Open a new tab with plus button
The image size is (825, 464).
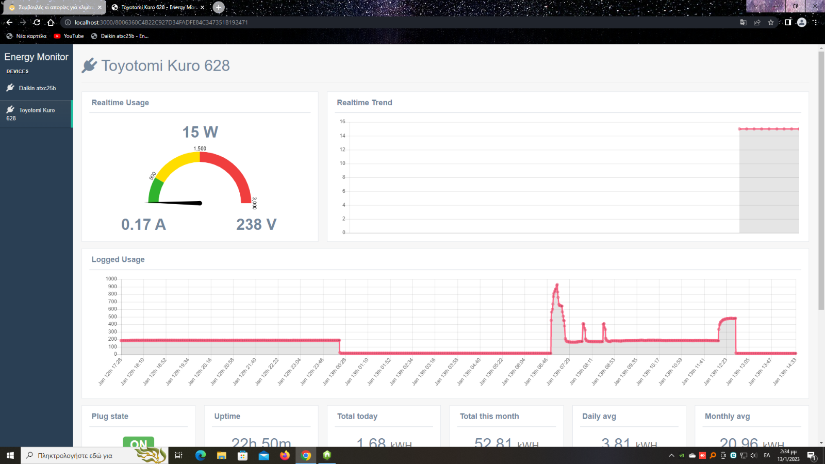[219, 7]
